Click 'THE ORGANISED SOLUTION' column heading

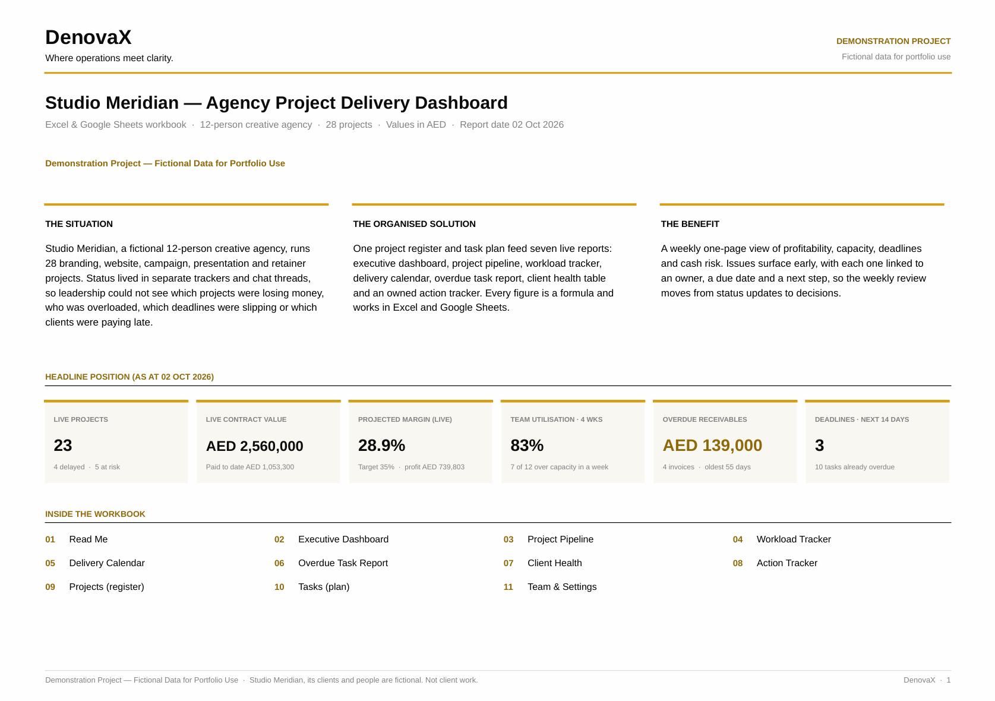click(414, 224)
